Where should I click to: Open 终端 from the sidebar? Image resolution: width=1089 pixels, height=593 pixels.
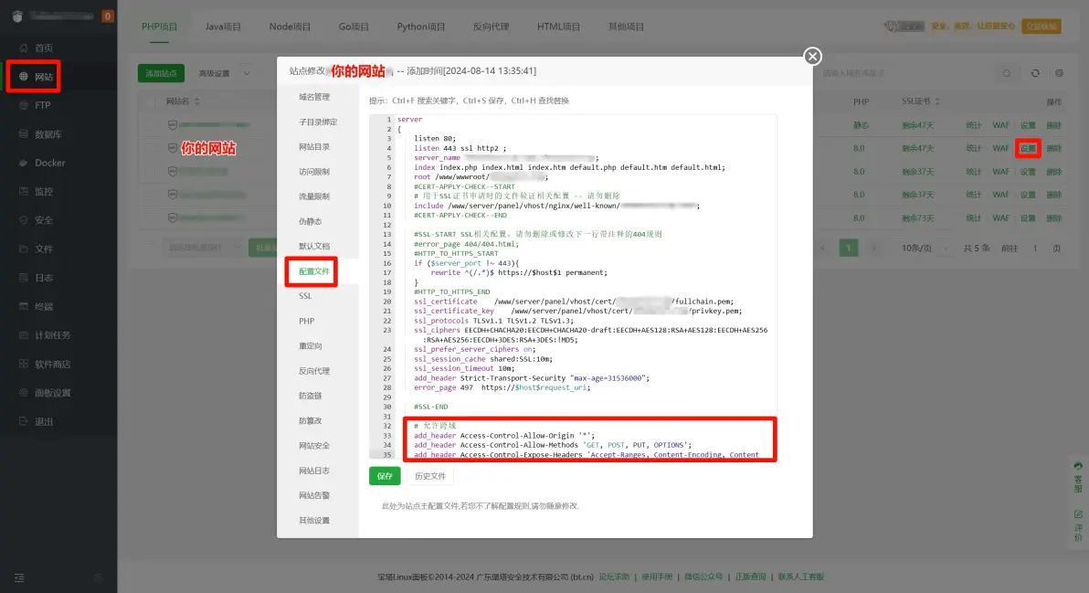43,306
